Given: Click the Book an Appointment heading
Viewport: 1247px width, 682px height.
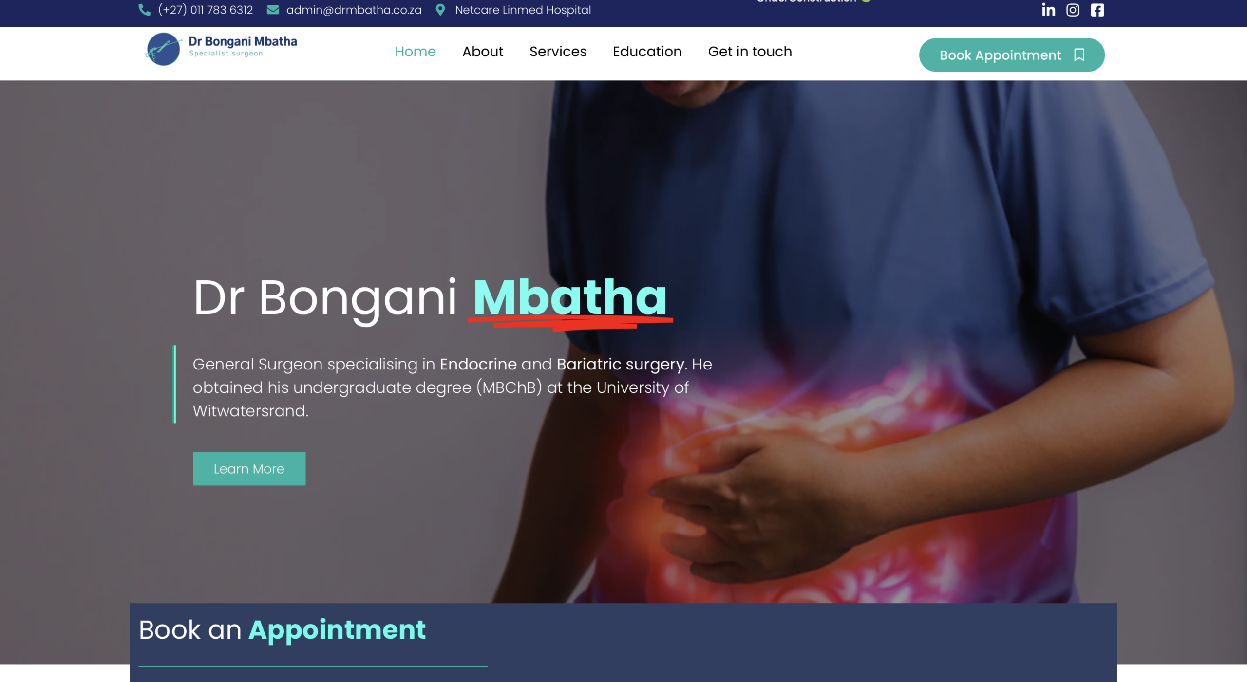Looking at the screenshot, I should 282,630.
